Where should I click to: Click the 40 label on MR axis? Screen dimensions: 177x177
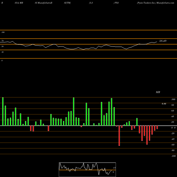click(173, 116)
